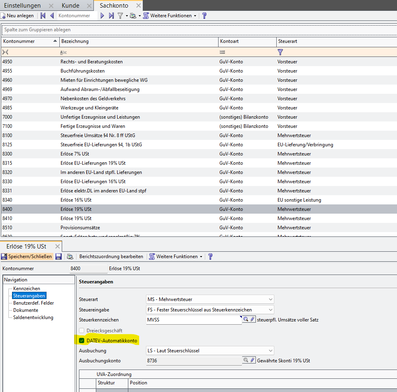Click the Steuerart column filter funnel

coord(280,52)
